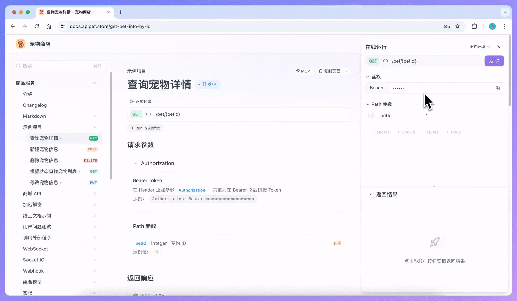Expand the chevron next to 复制页面
The height and width of the screenshot is (301, 517).
coord(347,71)
